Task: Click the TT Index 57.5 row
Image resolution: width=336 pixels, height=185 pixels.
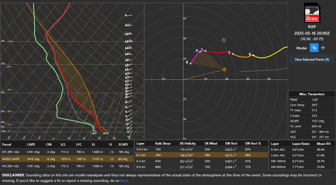Action: point(312,110)
